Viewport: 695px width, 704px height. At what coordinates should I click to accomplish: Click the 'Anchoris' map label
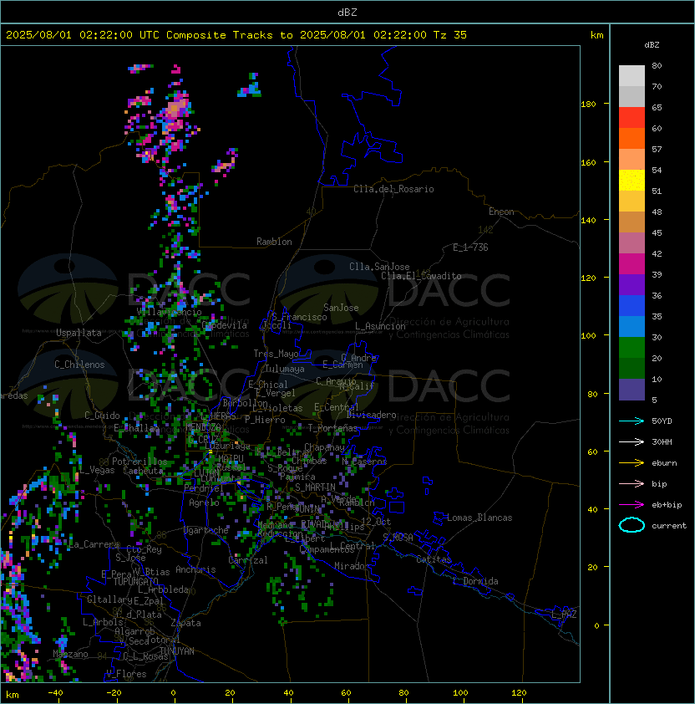195,569
